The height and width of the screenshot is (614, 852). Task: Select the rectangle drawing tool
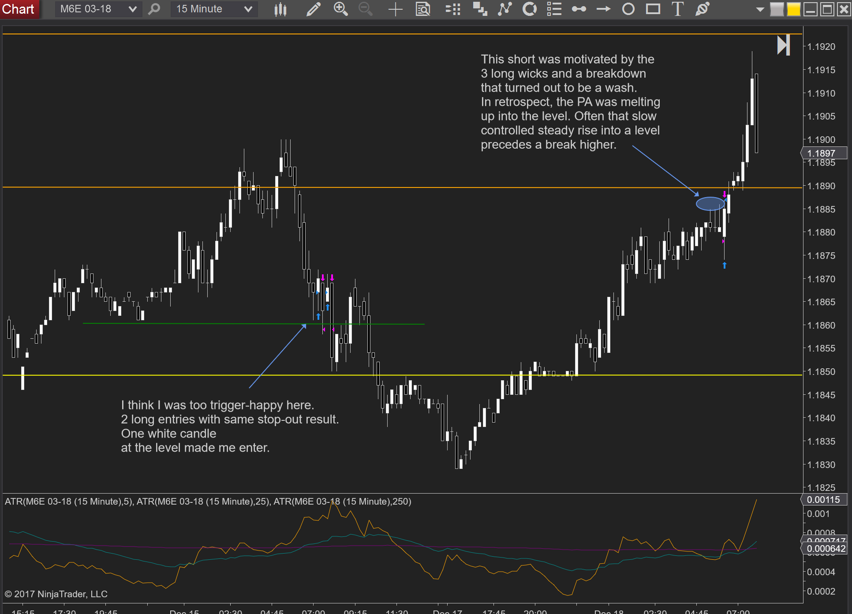tap(653, 9)
